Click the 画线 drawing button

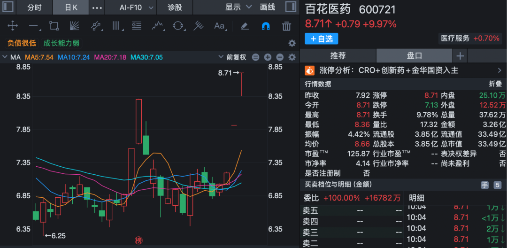point(268,7)
